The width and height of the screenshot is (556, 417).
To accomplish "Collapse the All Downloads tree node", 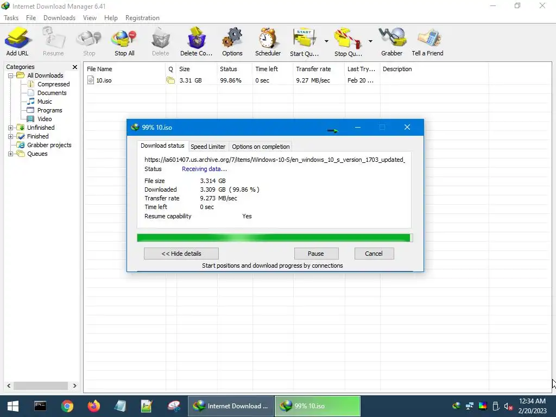I will [10, 75].
